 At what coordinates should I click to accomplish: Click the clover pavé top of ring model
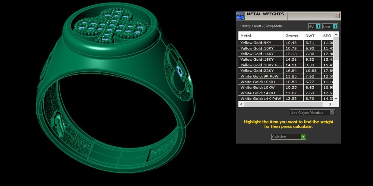click(x=111, y=26)
